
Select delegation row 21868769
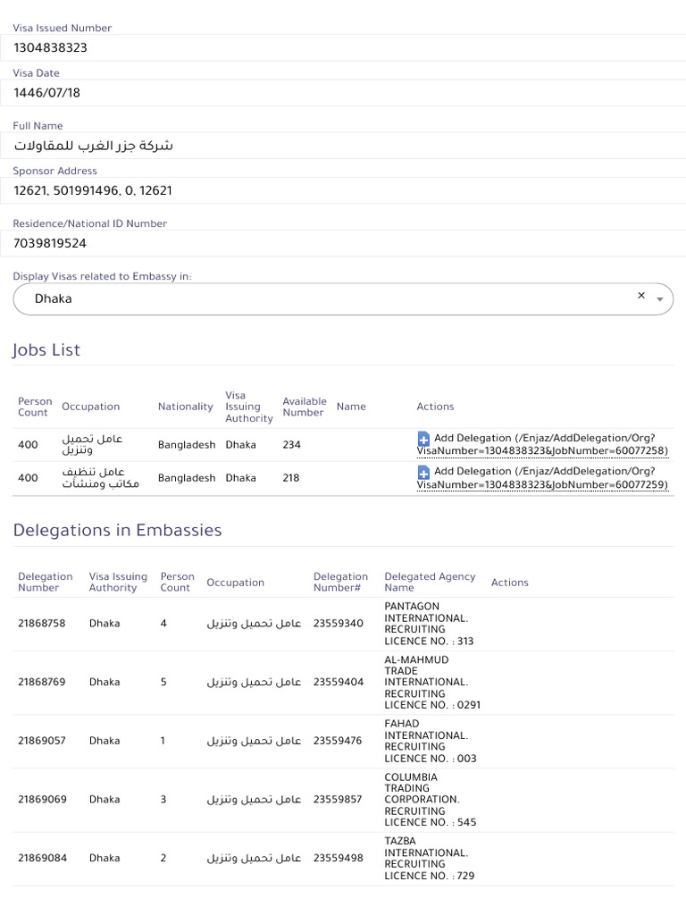[42, 683]
